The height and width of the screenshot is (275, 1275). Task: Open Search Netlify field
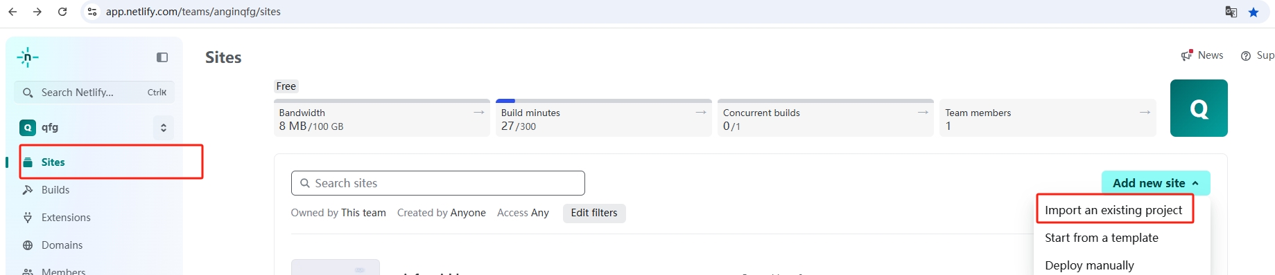click(x=94, y=93)
